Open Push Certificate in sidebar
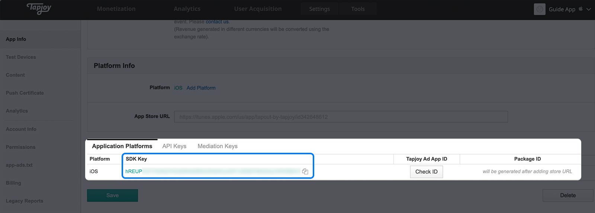 coord(25,93)
